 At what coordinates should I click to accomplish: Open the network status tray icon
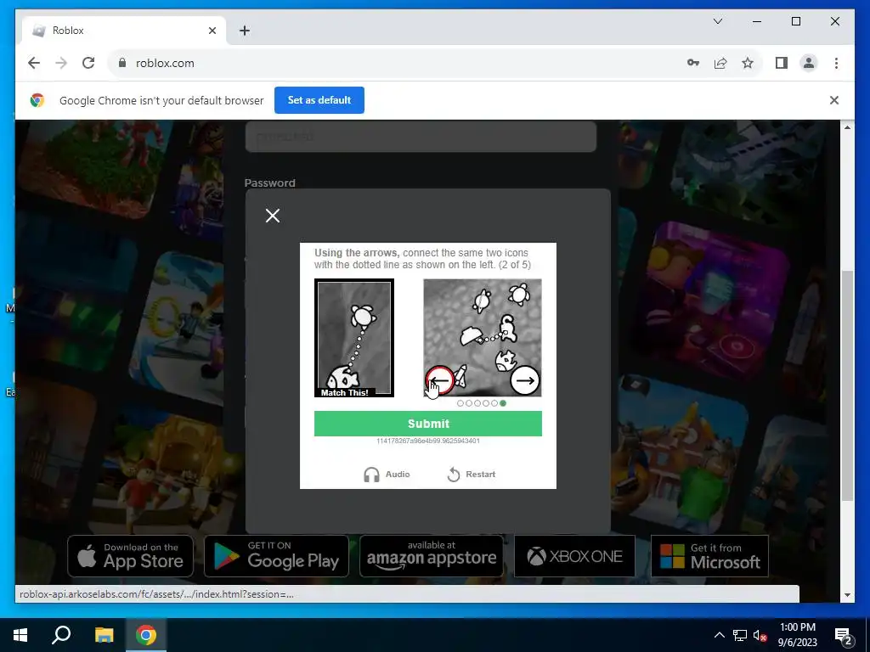pyautogui.click(x=740, y=635)
